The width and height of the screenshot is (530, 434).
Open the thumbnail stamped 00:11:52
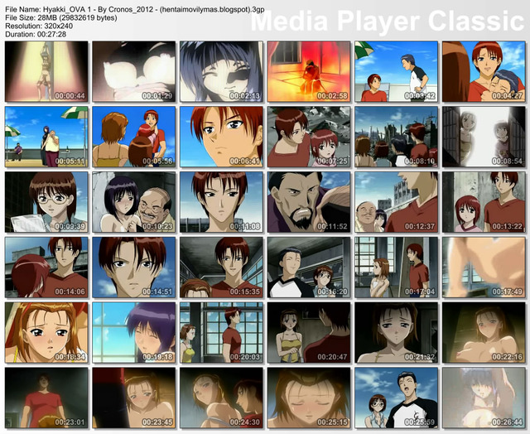pos(309,202)
